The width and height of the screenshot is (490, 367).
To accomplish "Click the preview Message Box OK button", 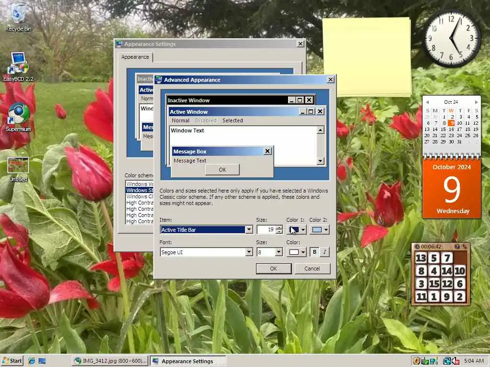I will point(222,170).
